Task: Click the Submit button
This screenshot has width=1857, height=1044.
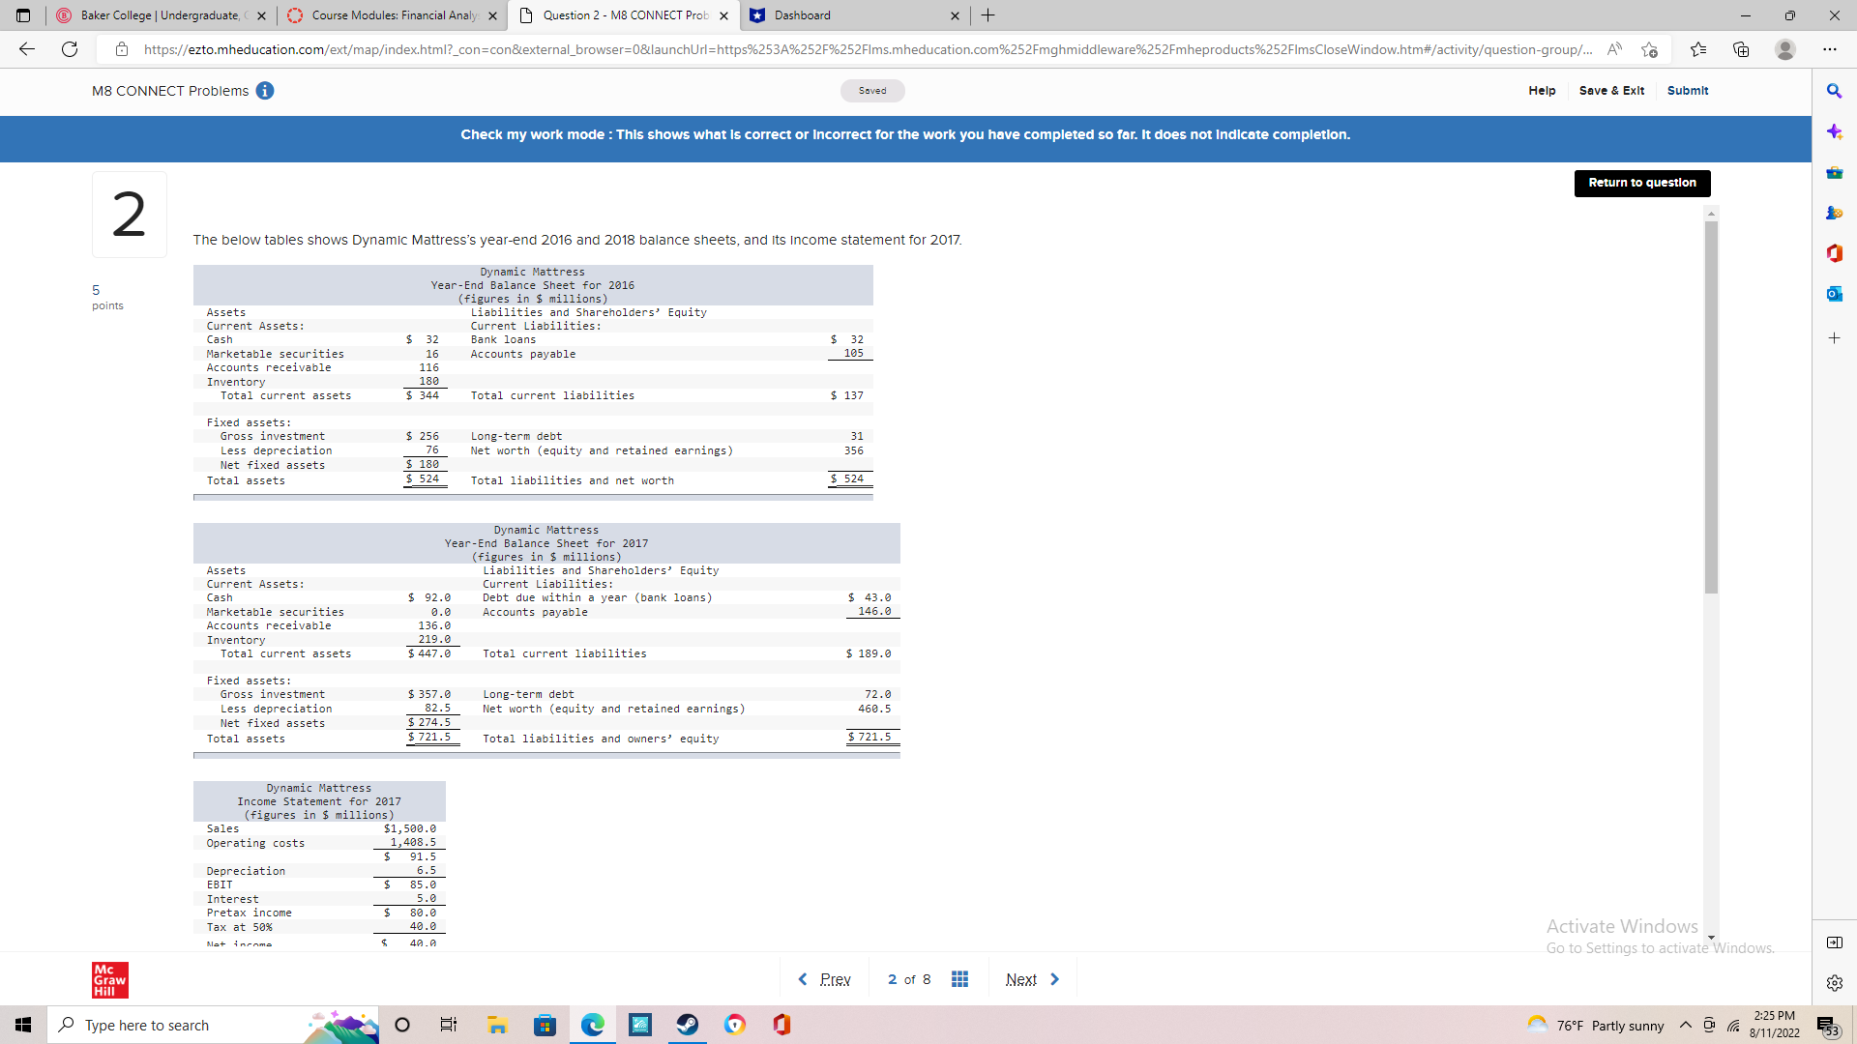Action: 1687,91
